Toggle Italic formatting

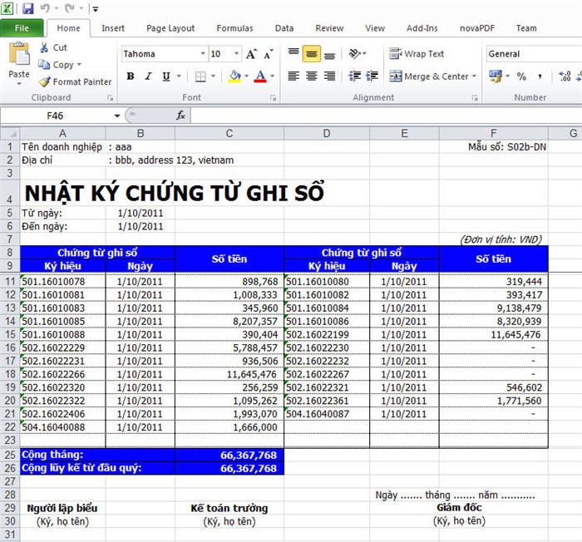tap(149, 76)
